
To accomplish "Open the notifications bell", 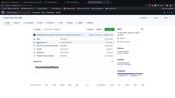I will [164, 13].
